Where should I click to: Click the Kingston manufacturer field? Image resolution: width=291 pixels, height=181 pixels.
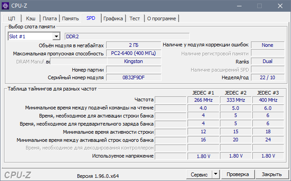tap(133, 61)
